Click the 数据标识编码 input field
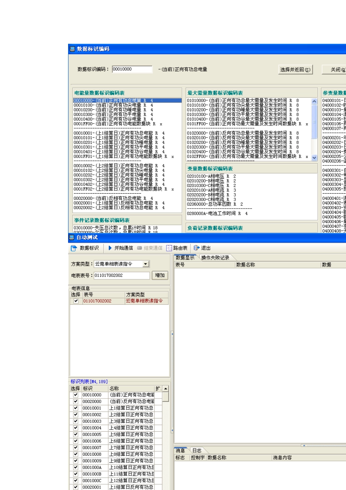The height and width of the screenshot is (490, 346). click(132, 69)
